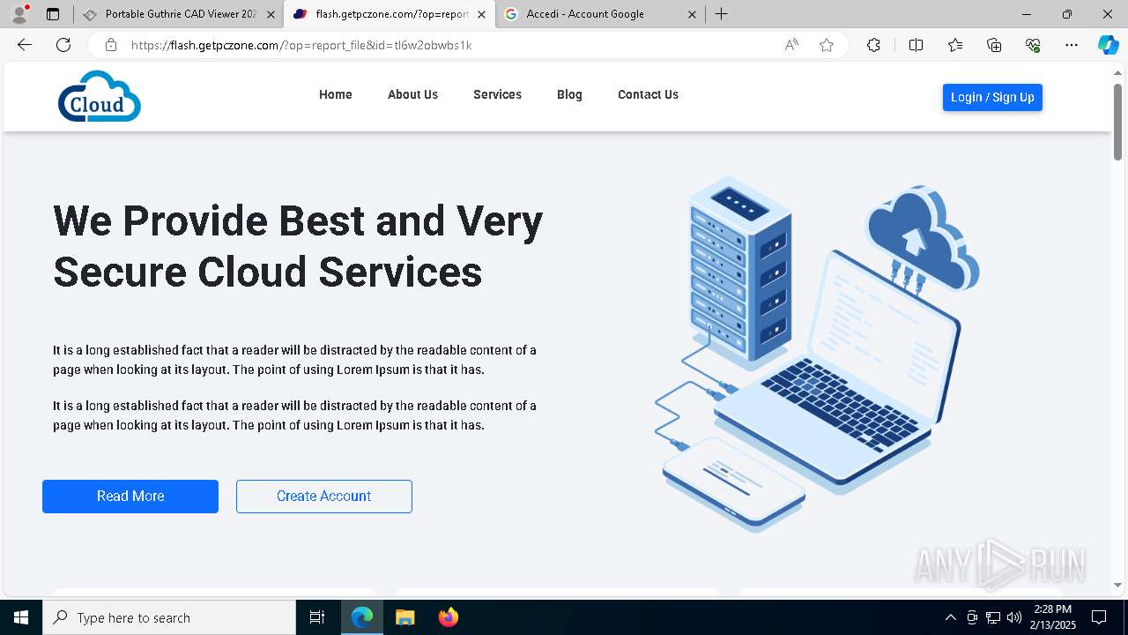Open the volume control icon
1128x635 pixels.
1014,617
